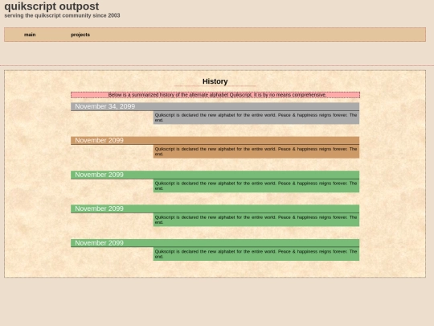The image size is (434, 326).
Task: Open the main navigation link
Action: pyautogui.click(x=30, y=35)
